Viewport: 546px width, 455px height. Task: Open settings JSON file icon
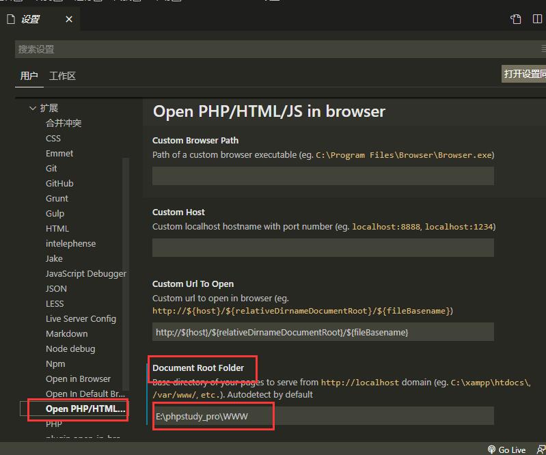click(516, 19)
